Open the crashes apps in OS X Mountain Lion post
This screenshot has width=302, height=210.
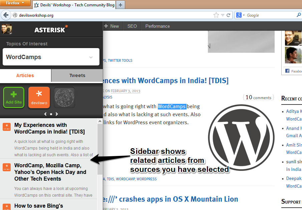click(x=171, y=199)
